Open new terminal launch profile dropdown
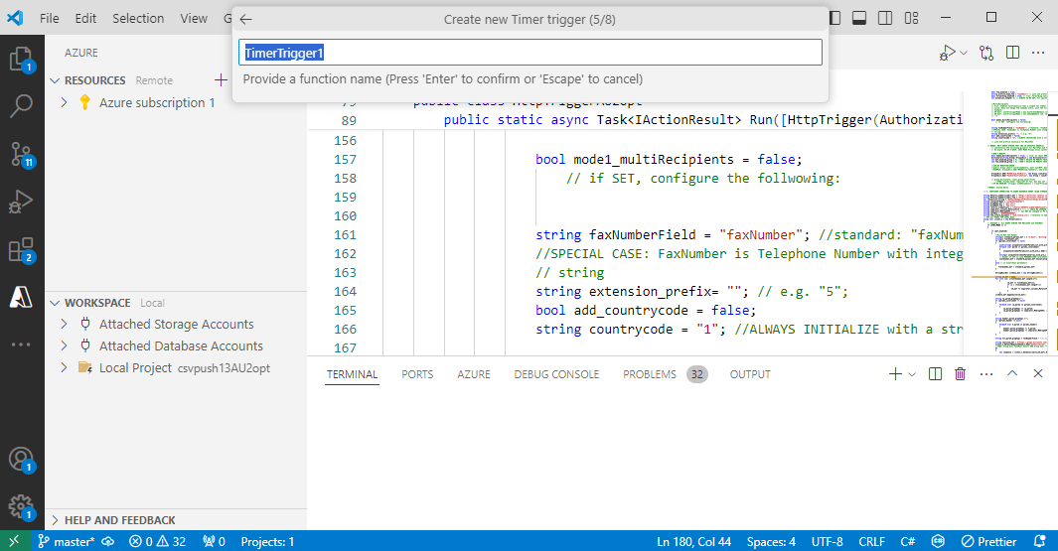The image size is (1058, 551). click(x=913, y=374)
